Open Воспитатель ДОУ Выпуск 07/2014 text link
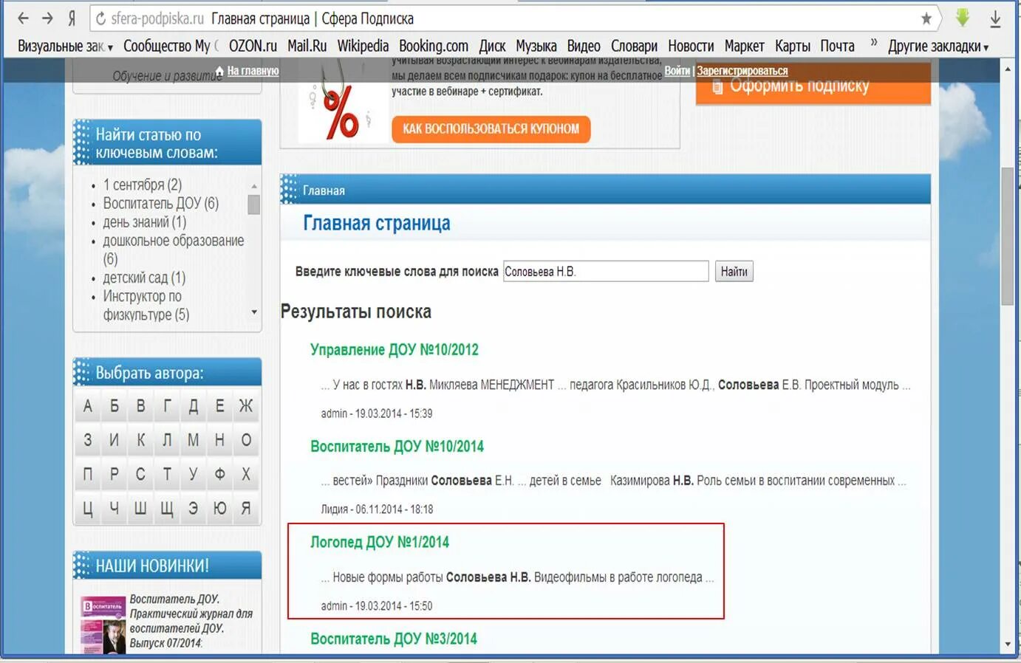This screenshot has width=1021, height=663. (191, 621)
